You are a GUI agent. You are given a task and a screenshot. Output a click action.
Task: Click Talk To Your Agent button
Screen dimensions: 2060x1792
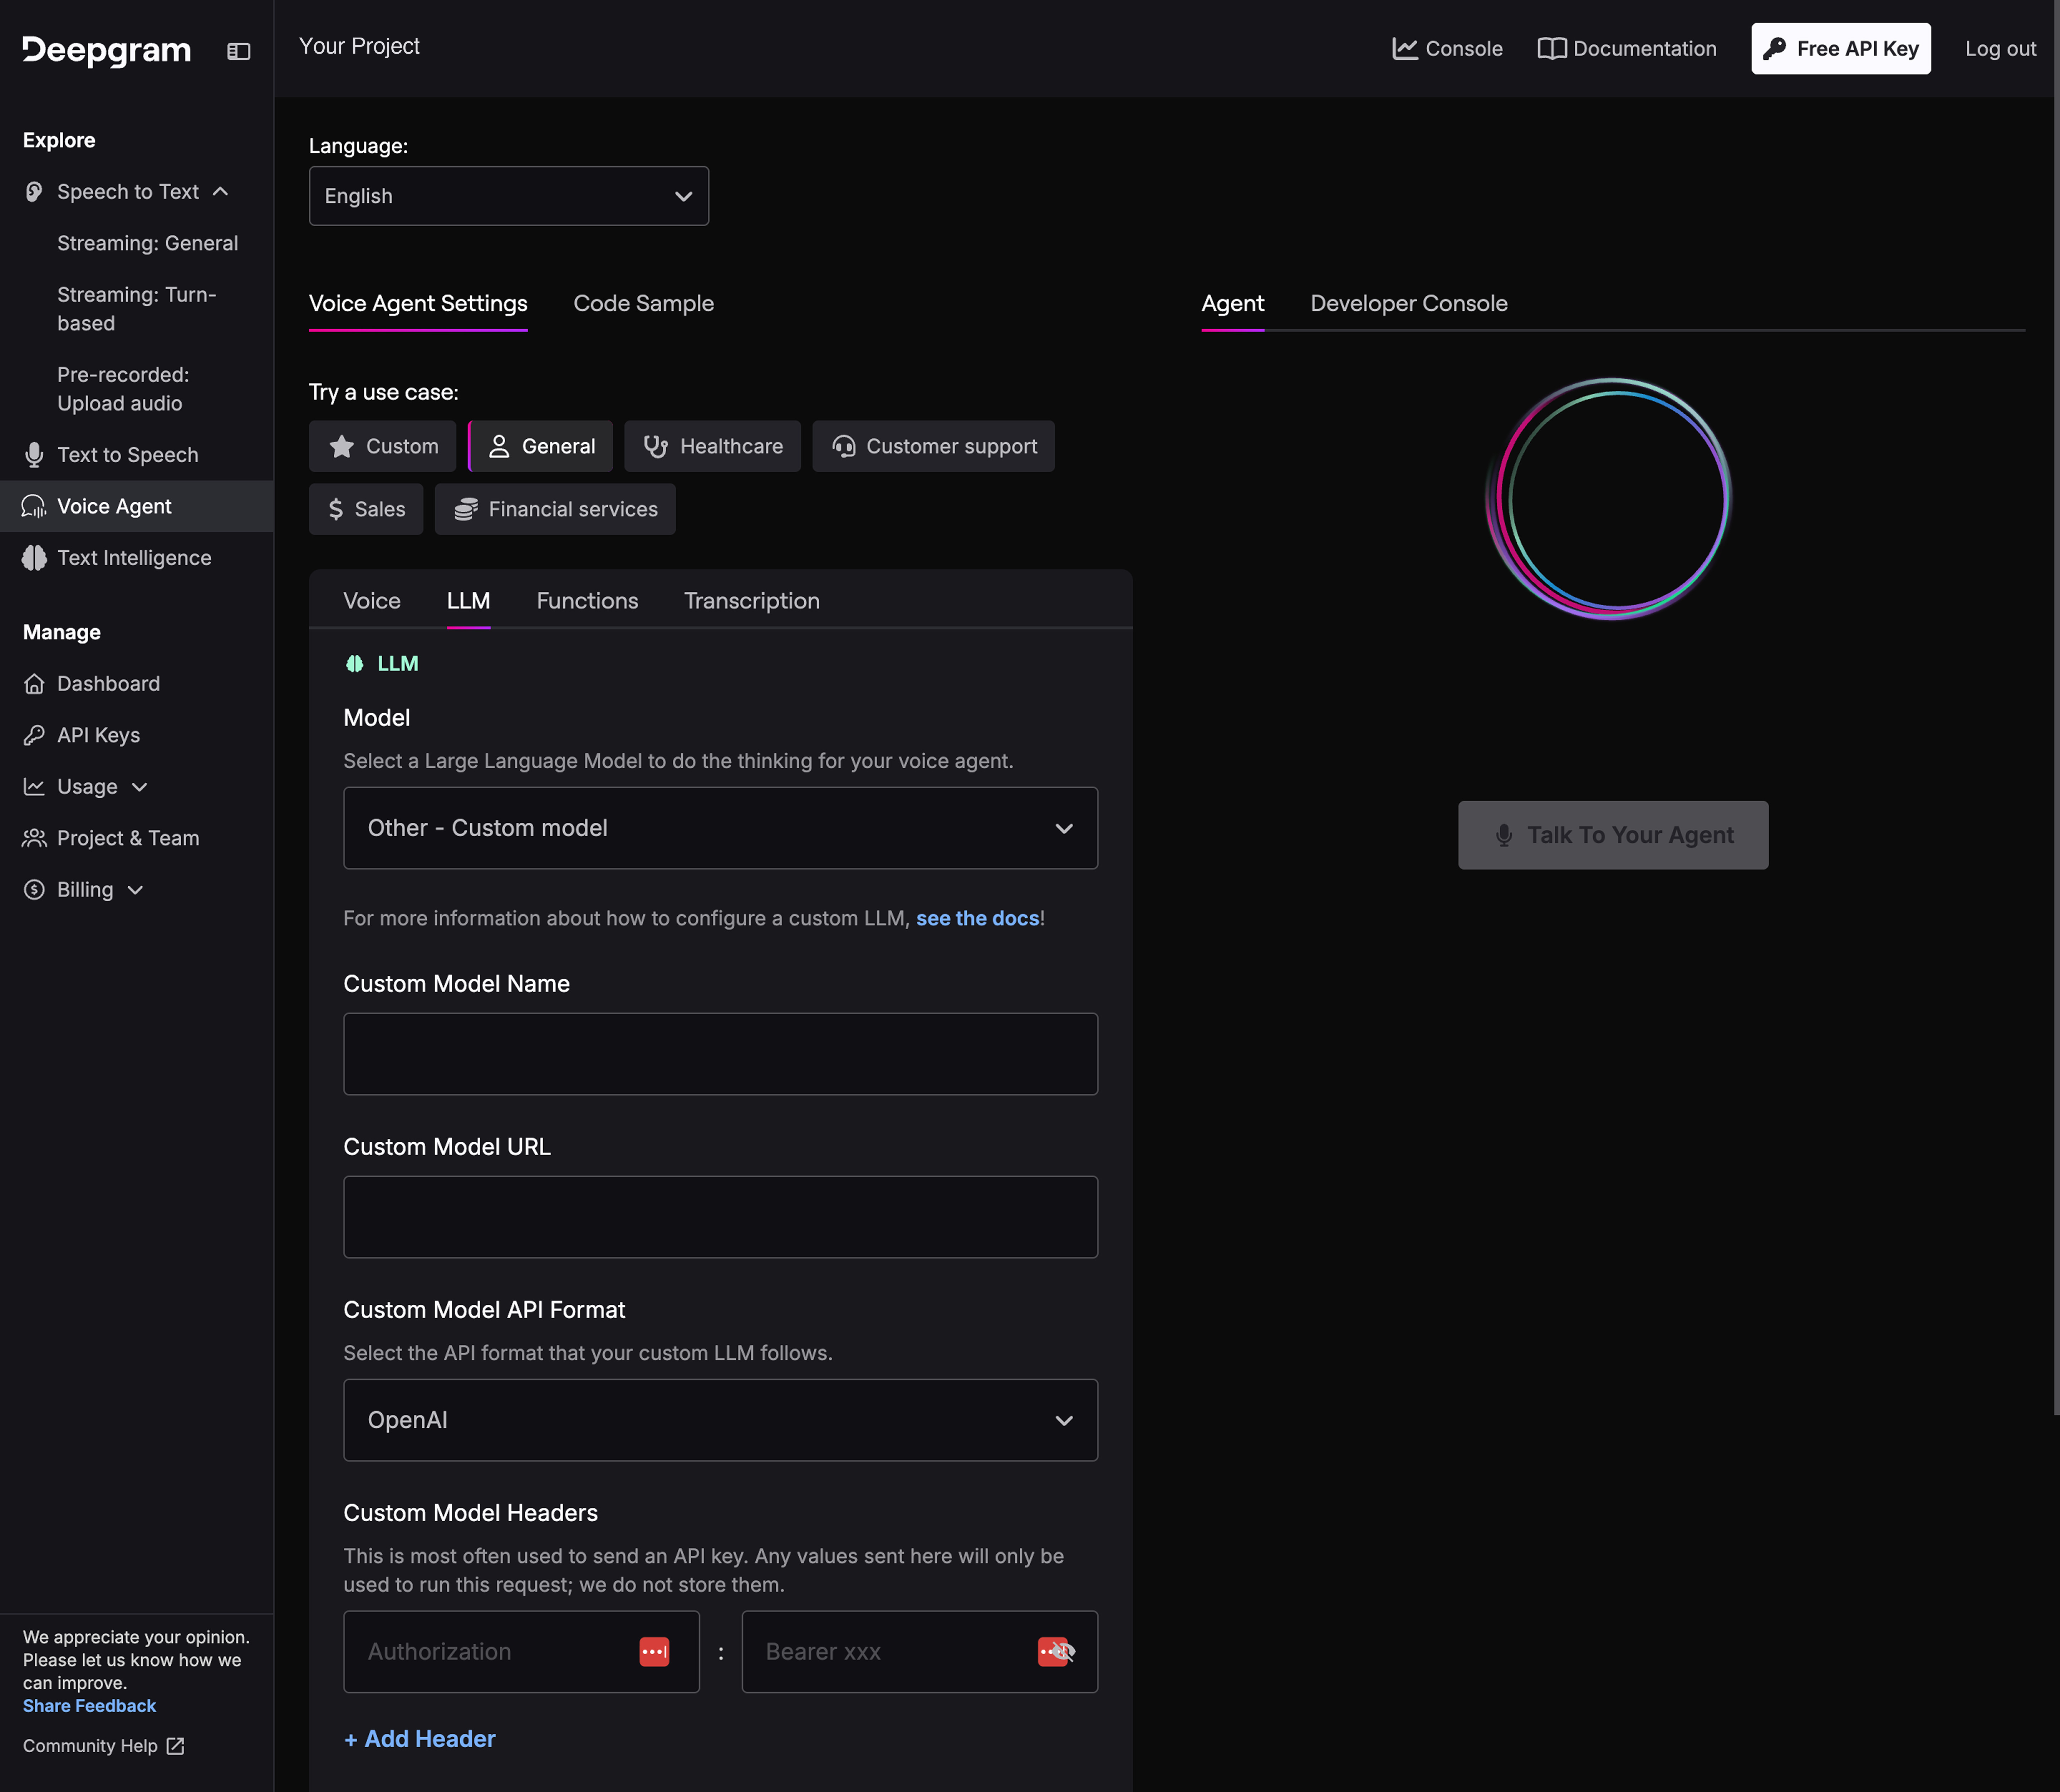(1613, 835)
